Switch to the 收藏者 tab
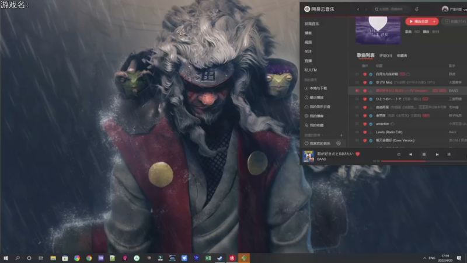This screenshot has height=263, width=467. tap(402, 56)
